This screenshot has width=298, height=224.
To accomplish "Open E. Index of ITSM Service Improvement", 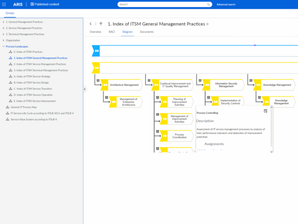I will tap(35, 101).
